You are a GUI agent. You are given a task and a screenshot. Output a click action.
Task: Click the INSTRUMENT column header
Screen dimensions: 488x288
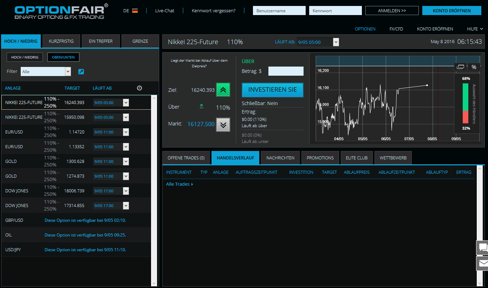[179, 172]
